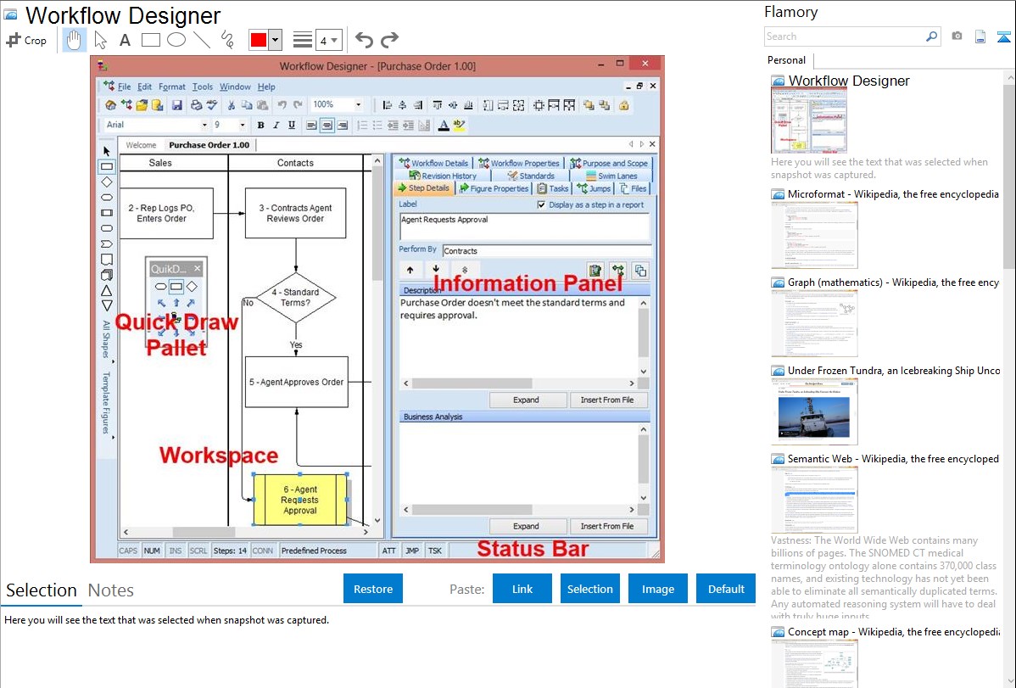Click the open folder icon in toolbar
The width and height of the screenshot is (1016, 688).
(142, 105)
